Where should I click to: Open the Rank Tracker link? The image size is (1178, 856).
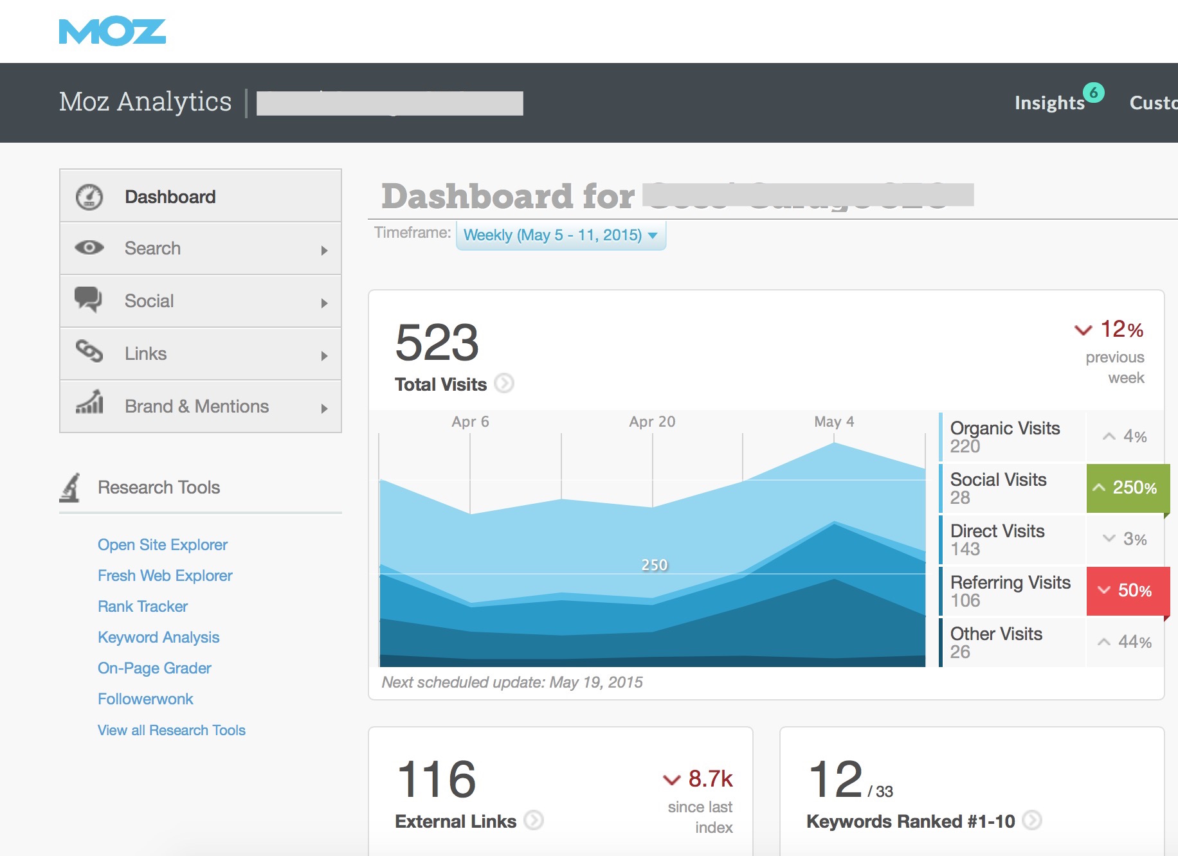click(143, 607)
